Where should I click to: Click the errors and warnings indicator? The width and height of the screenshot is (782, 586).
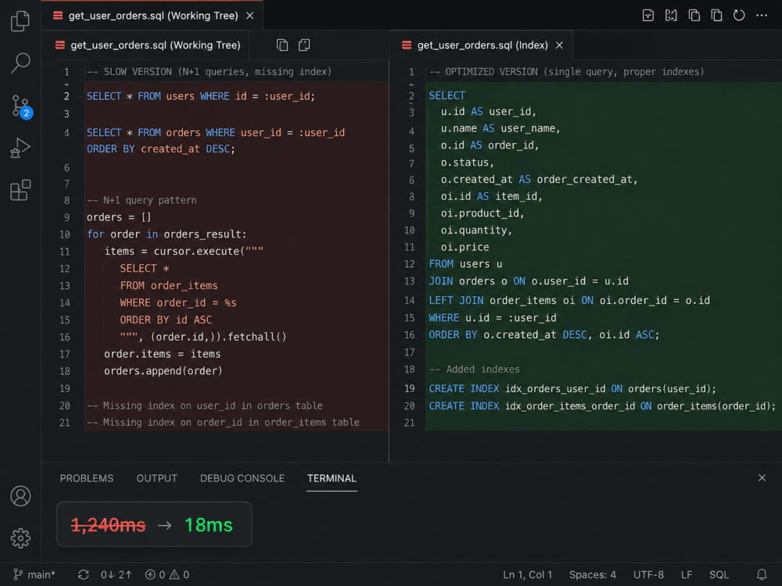click(x=167, y=574)
